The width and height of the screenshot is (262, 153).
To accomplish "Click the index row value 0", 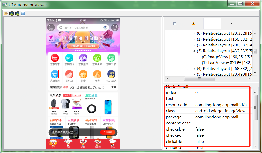I will [197, 92].
